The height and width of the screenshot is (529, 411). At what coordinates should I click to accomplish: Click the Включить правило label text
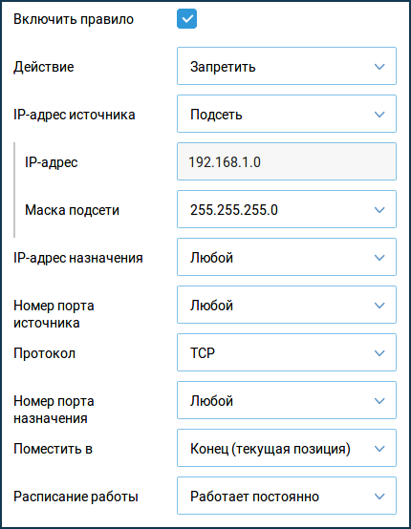click(x=74, y=19)
